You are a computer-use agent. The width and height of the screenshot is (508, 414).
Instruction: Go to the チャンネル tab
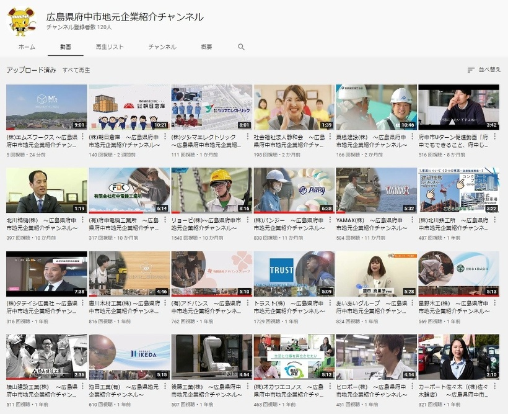pos(162,47)
